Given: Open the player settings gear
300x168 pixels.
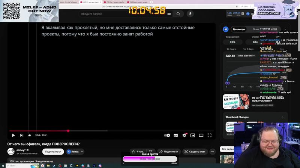Looking at the screenshot, I should pos(184,135).
